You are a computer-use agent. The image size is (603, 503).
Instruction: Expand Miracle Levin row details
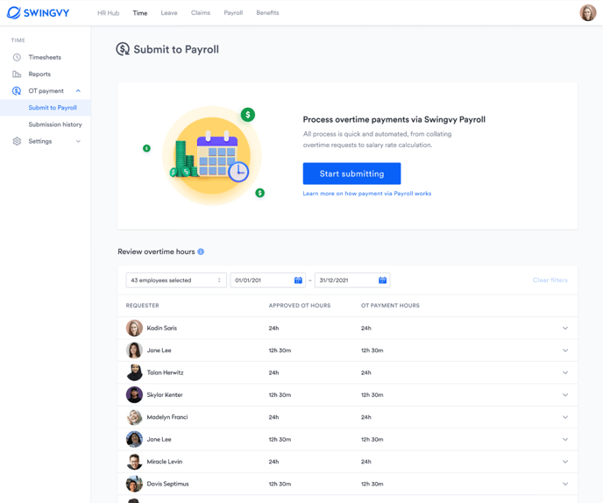coord(565,462)
